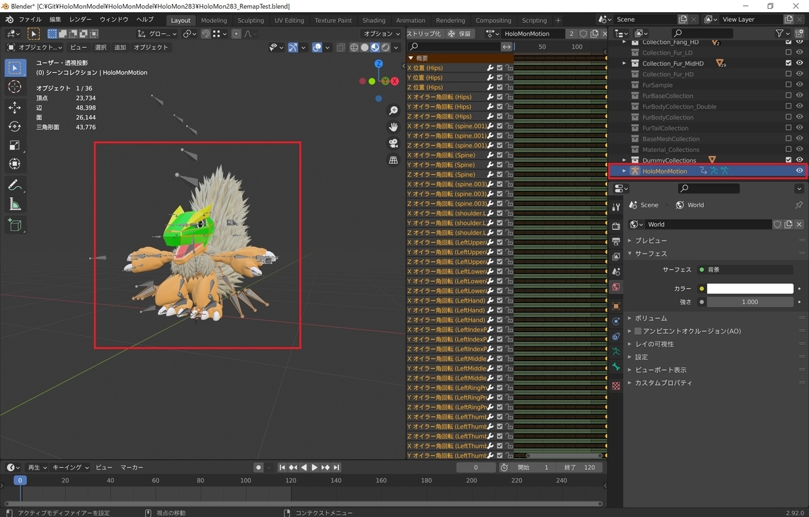Toggle mute checkbox for X 位置 (Hips) channel
Viewport: 809px width, 517px height.
coord(500,68)
